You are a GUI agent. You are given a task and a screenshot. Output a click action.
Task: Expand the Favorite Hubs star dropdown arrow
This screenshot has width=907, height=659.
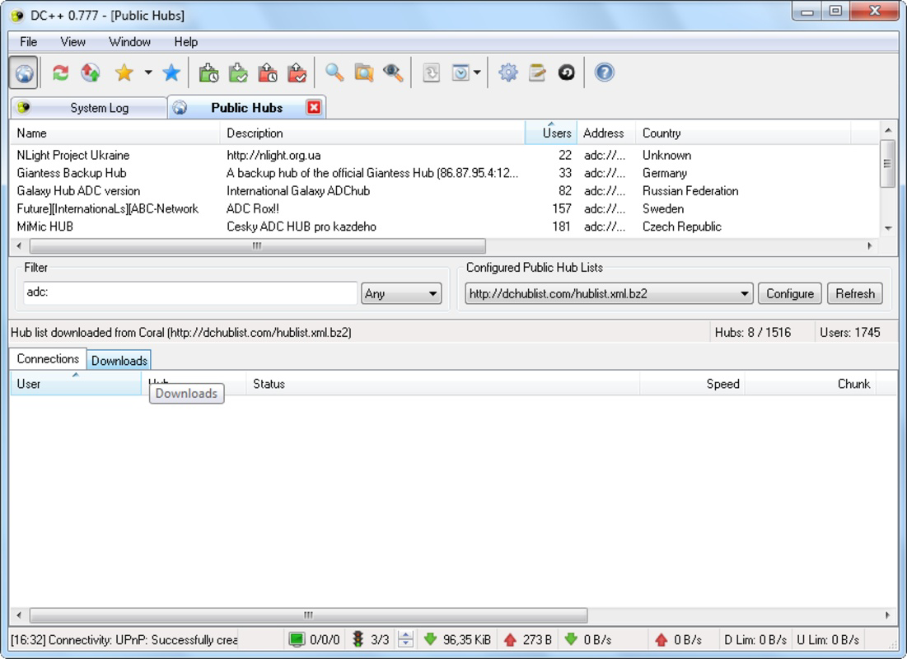(x=148, y=72)
